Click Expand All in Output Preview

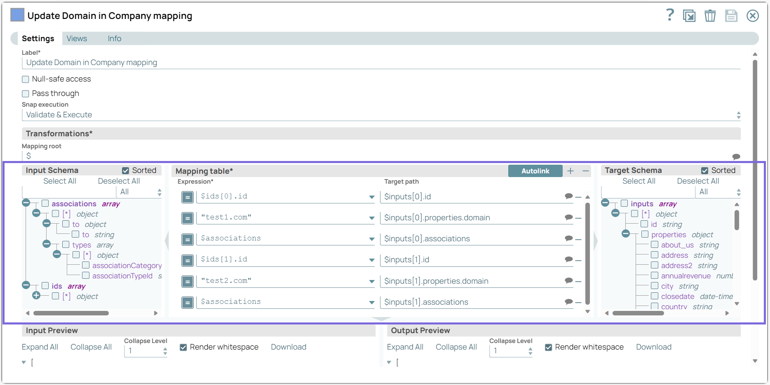[x=405, y=347]
